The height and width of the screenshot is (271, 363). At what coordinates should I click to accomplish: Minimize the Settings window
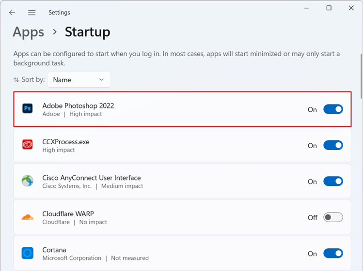point(307,8)
